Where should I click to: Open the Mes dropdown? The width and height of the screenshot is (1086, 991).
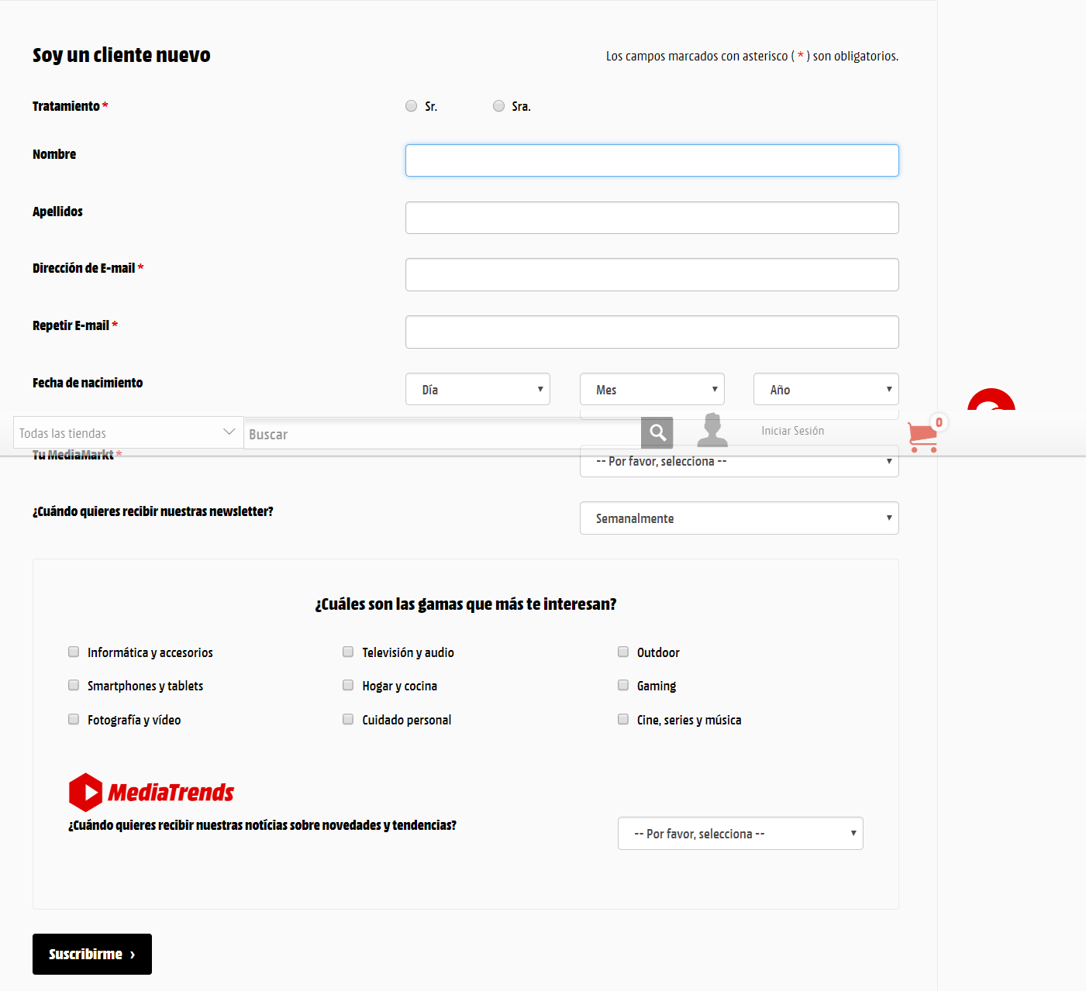click(652, 389)
